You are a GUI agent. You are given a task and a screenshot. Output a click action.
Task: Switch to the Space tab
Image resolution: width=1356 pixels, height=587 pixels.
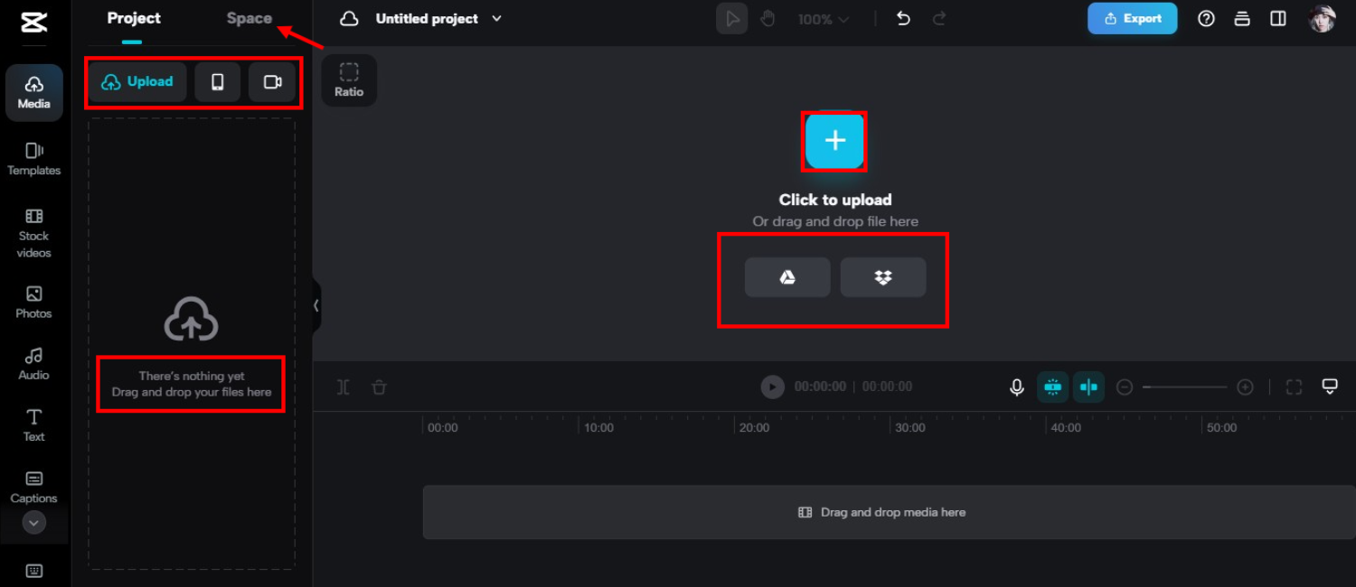(249, 17)
